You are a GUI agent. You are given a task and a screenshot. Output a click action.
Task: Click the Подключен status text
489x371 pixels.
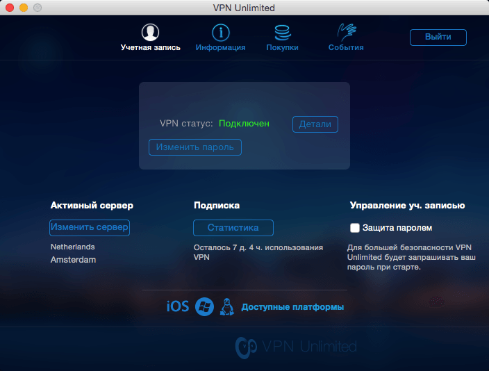(244, 124)
